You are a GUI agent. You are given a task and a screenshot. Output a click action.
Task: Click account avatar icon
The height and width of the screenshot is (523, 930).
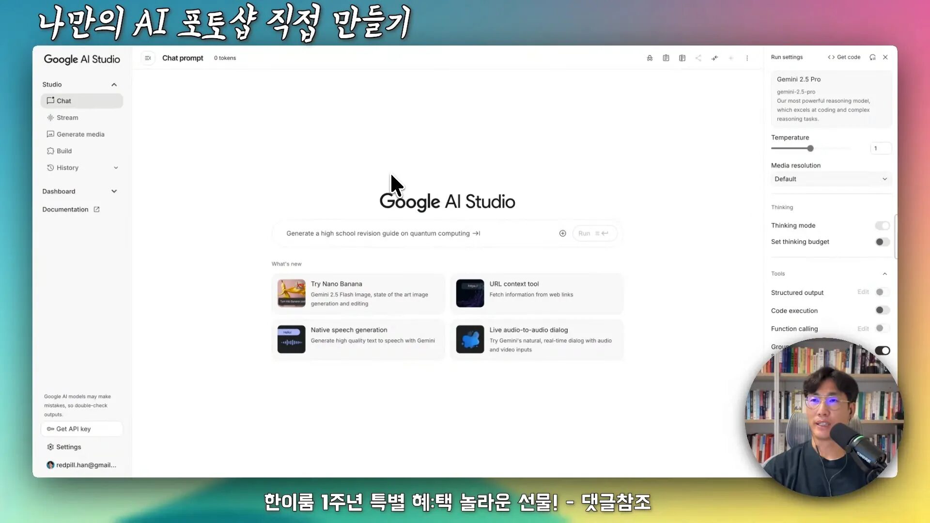50,465
